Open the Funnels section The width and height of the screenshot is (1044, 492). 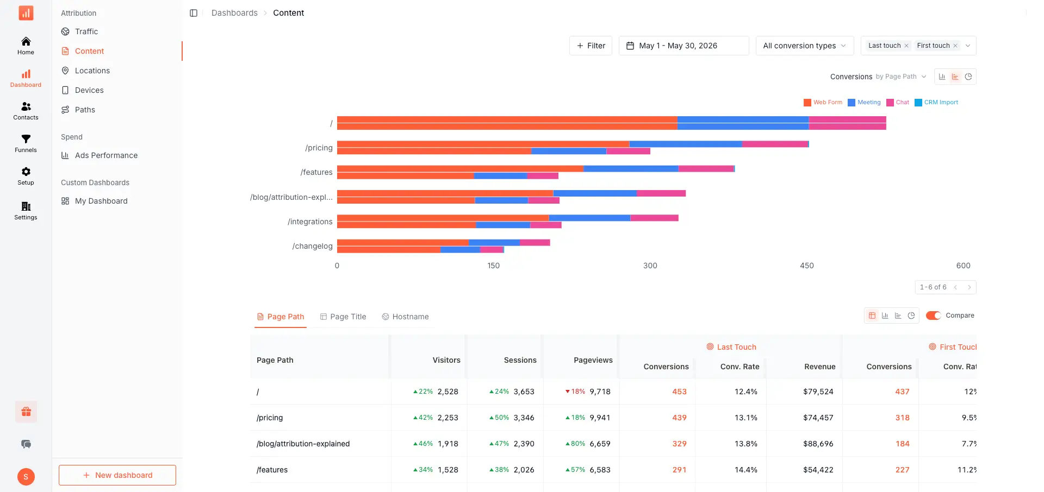tap(26, 143)
